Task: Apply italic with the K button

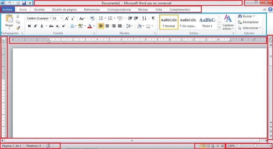Action: (x=35, y=26)
